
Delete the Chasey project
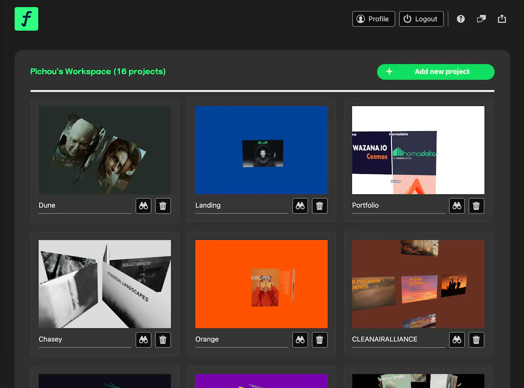pos(163,340)
